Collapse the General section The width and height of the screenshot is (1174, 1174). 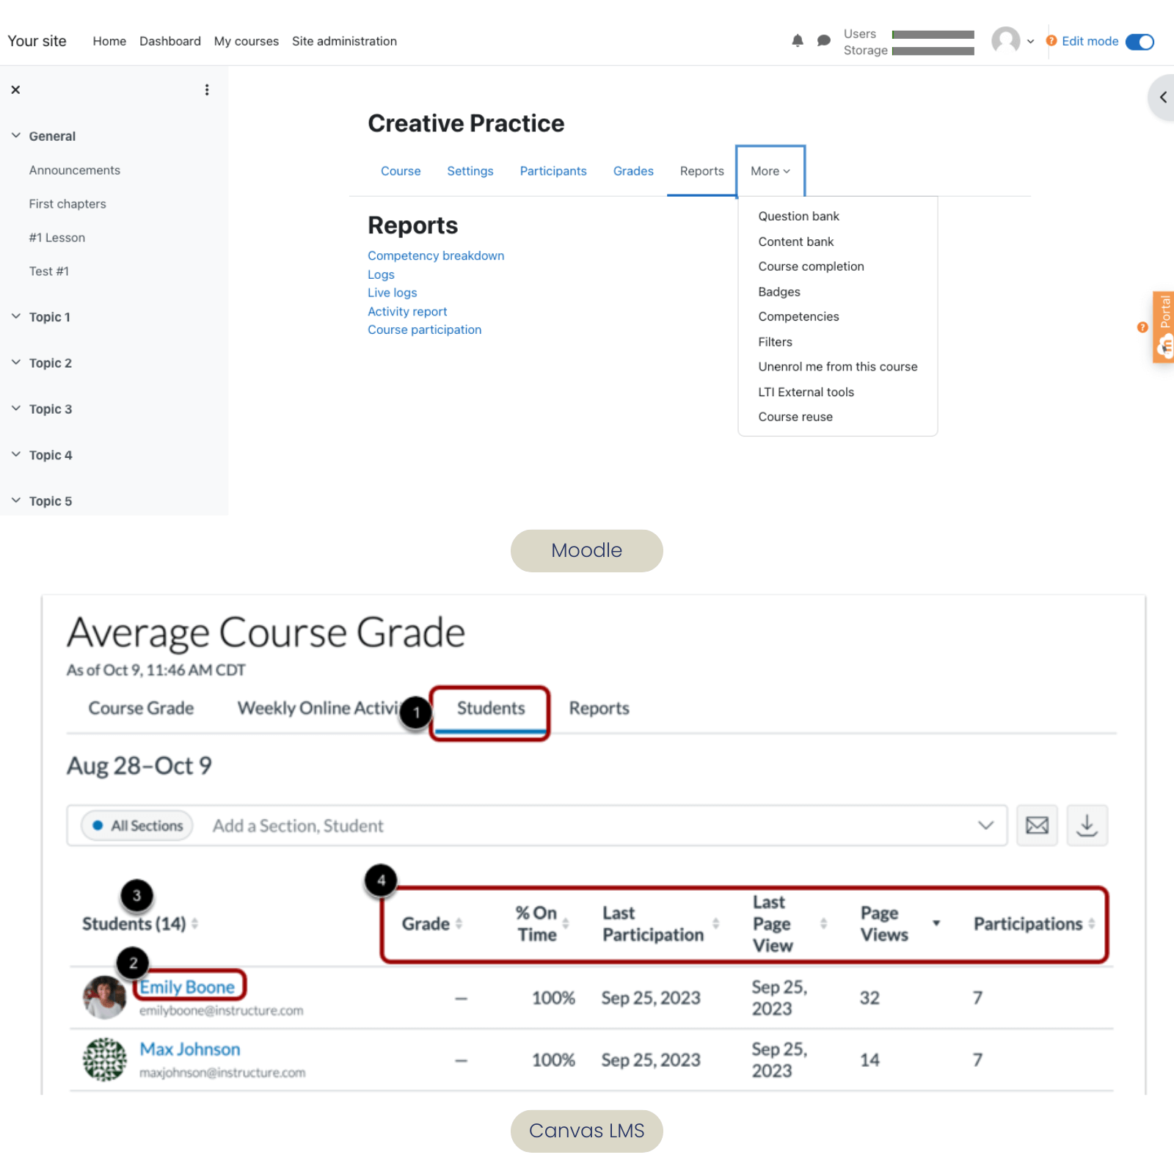pos(16,136)
